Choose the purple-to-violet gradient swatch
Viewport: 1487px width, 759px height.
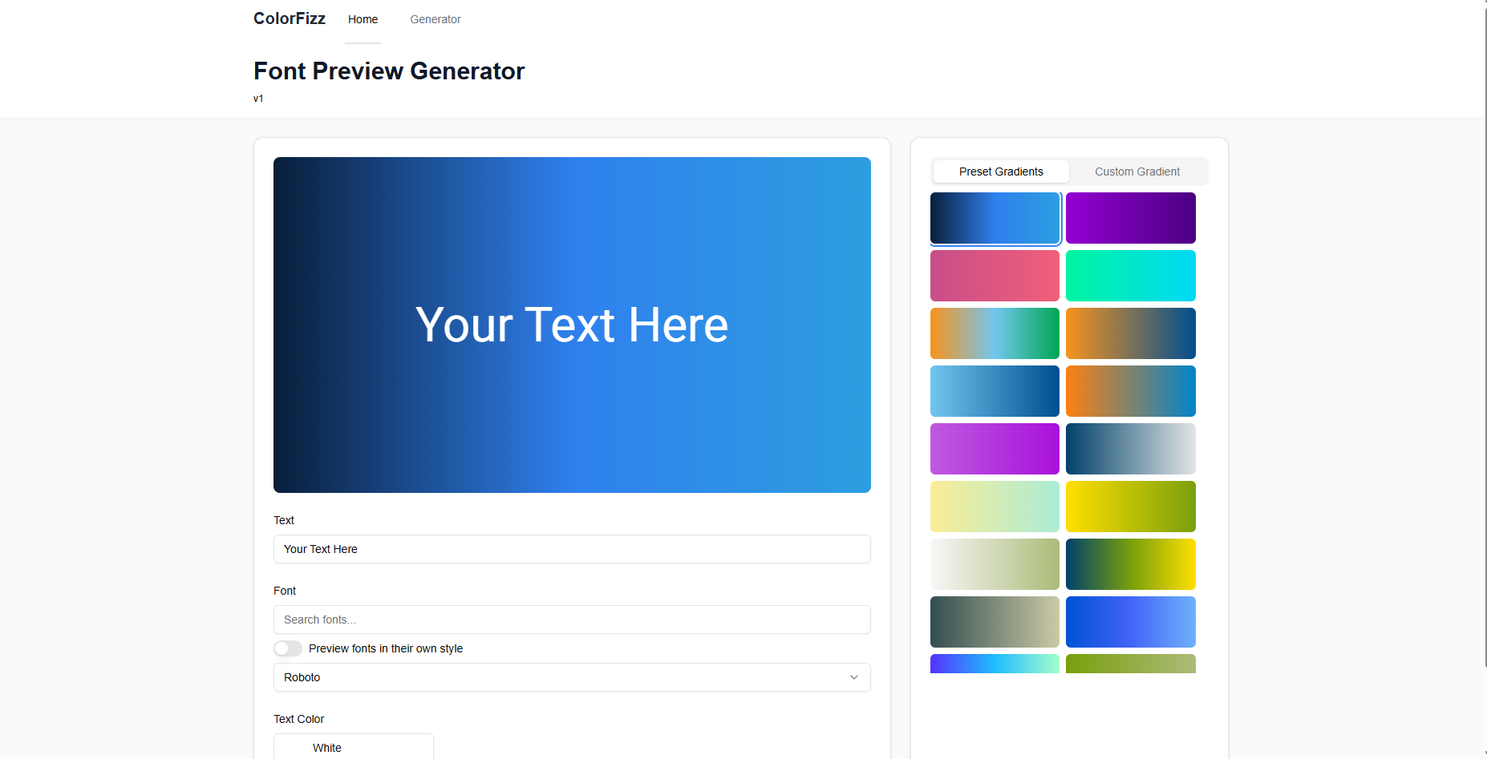995,448
